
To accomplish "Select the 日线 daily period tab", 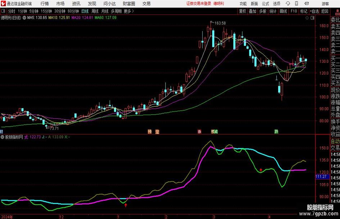I will pos(85,11).
